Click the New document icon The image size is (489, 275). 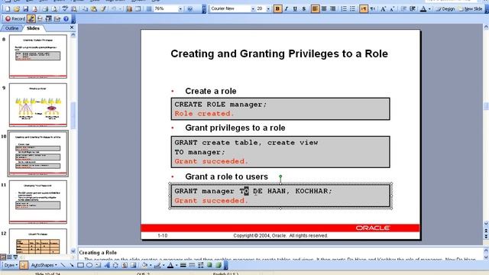click(8, 9)
